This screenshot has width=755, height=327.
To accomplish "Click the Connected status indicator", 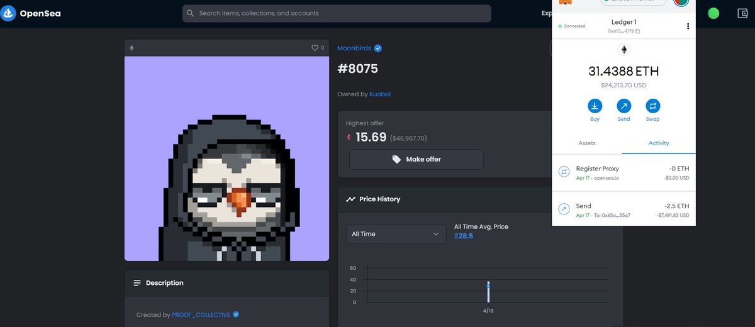I will click(x=572, y=26).
